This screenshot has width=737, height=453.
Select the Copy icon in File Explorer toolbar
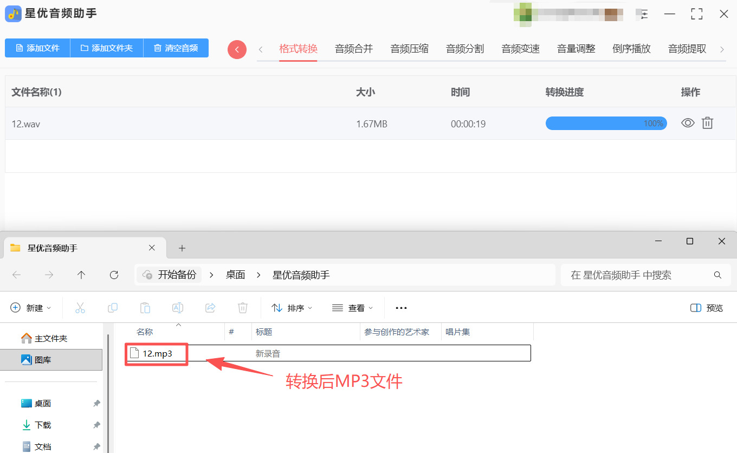(x=113, y=307)
